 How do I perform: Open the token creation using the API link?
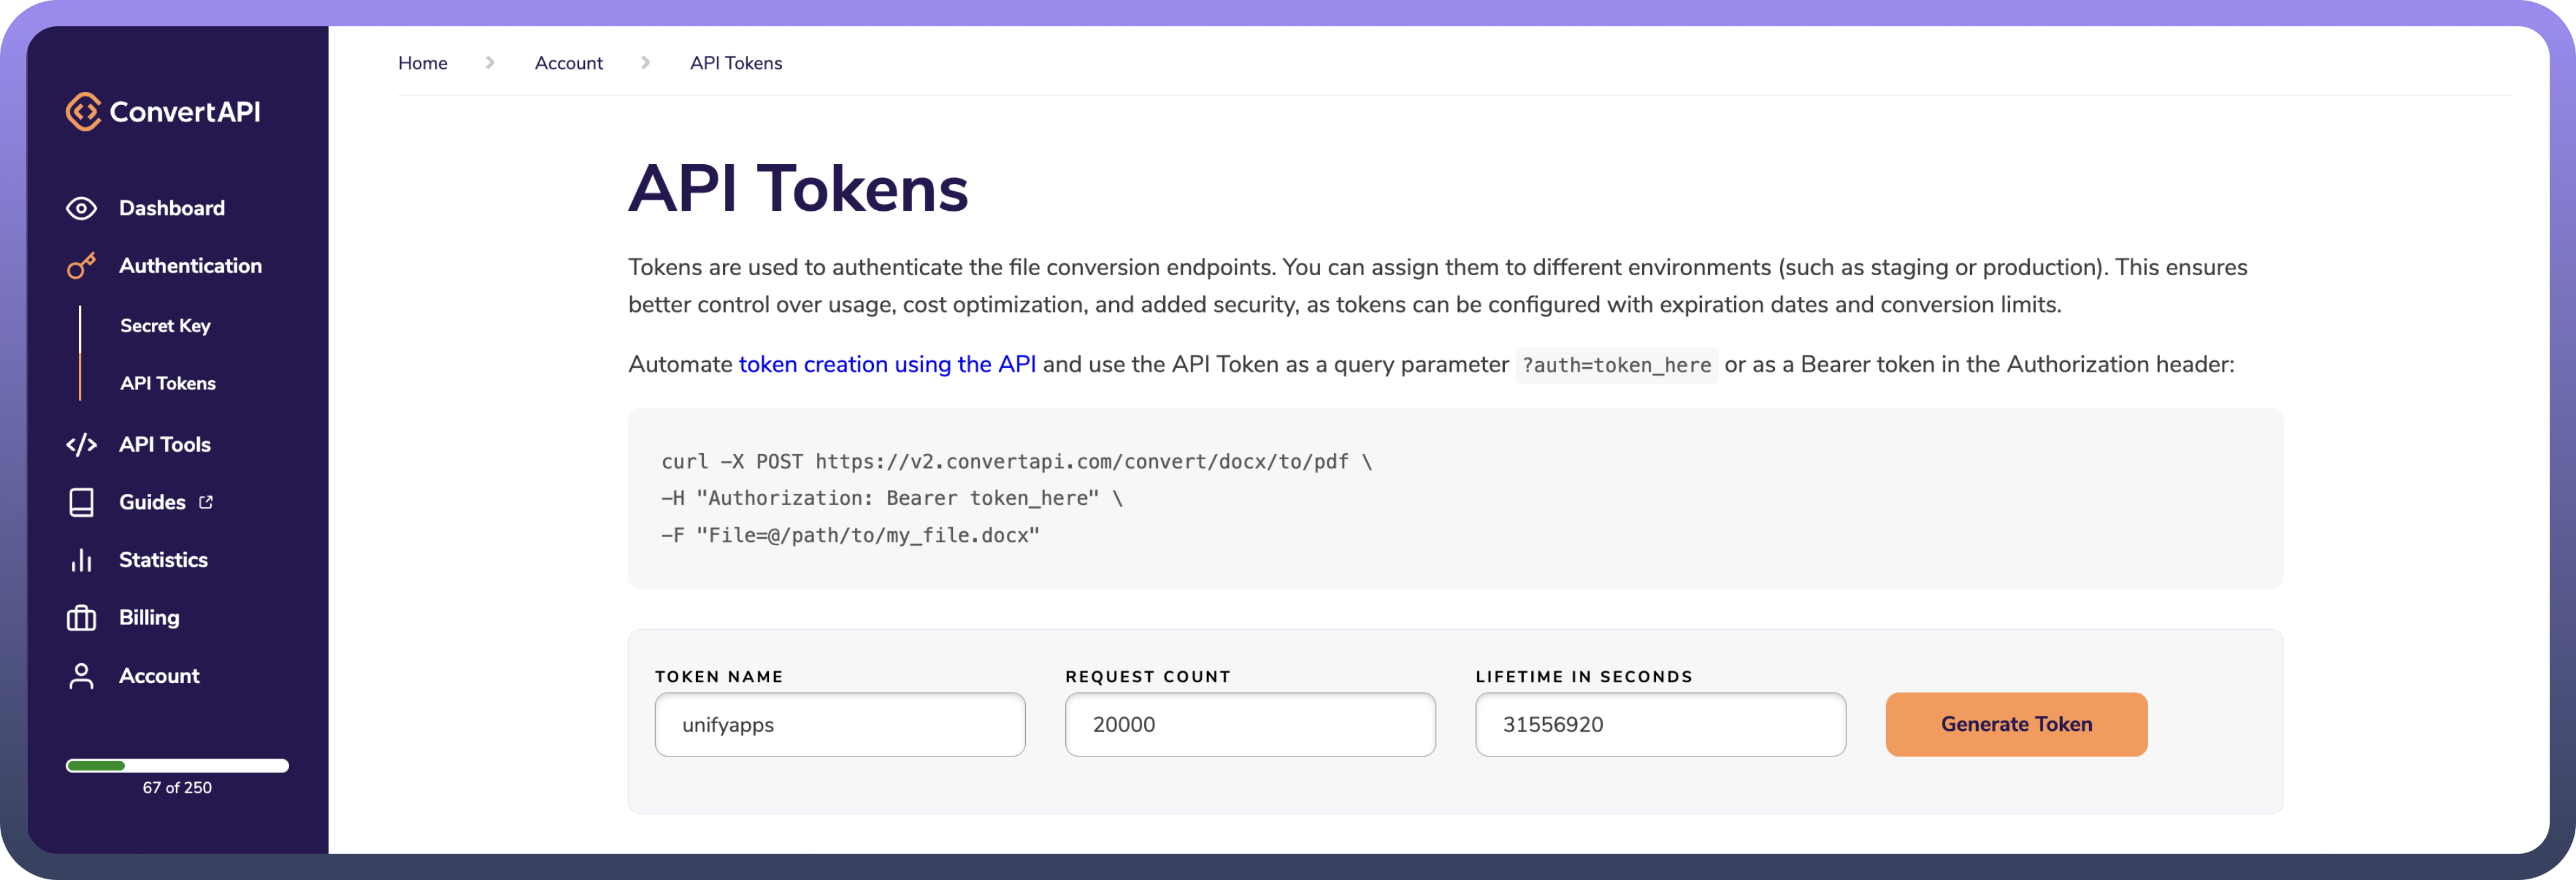pos(887,364)
